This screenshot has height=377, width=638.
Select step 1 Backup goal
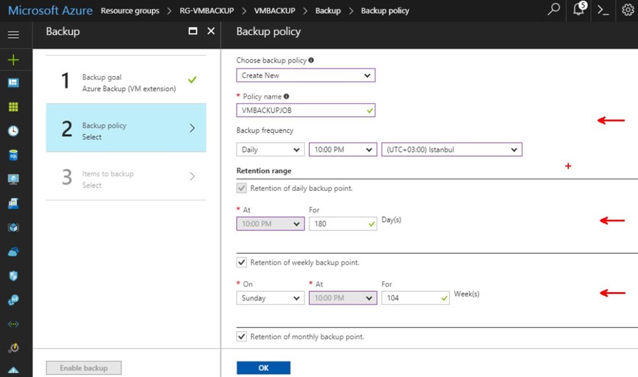(x=126, y=80)
